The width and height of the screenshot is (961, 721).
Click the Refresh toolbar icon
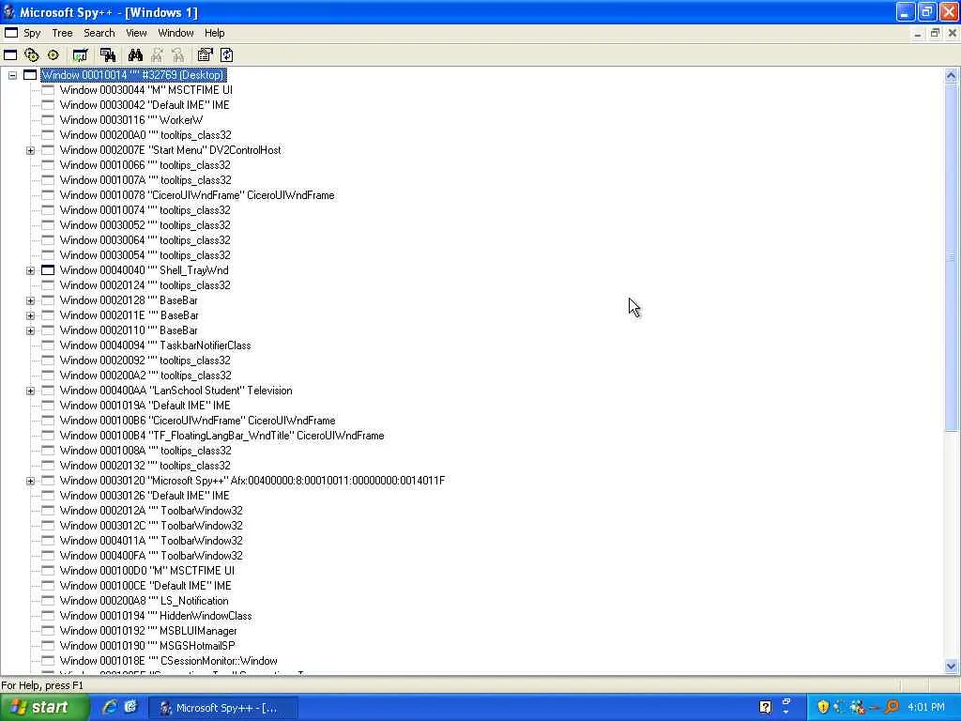pos(227,55)
